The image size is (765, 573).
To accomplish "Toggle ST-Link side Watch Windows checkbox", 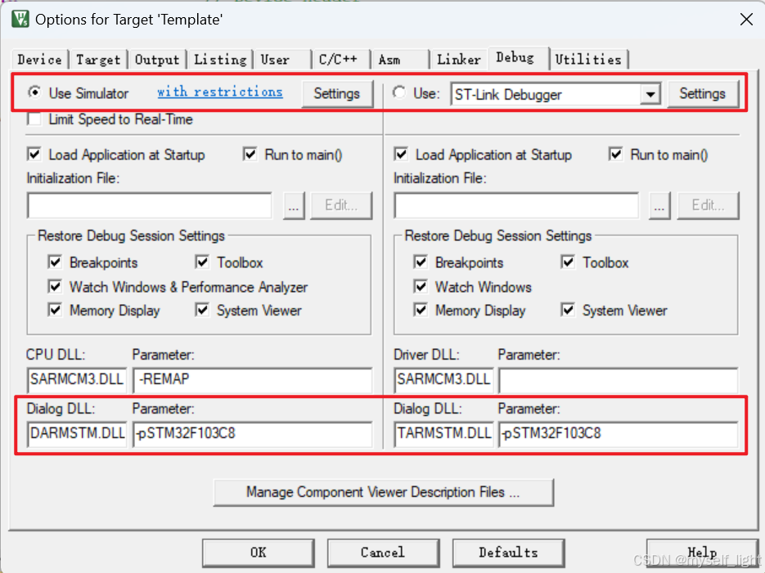I will tap(421, 286).
